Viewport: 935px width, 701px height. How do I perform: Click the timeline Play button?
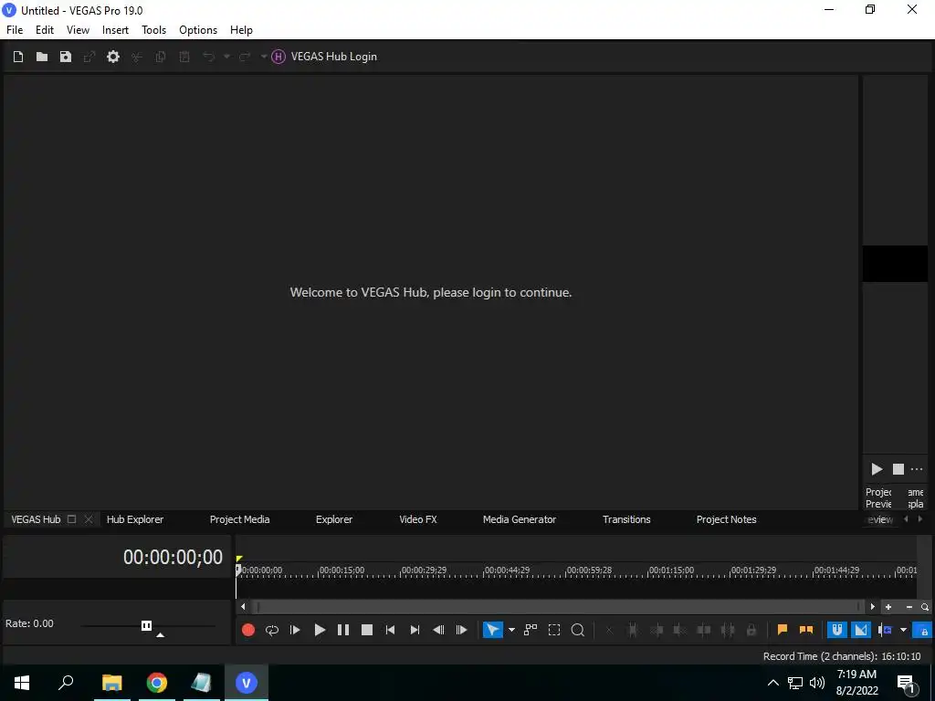(x=320, y=630)
